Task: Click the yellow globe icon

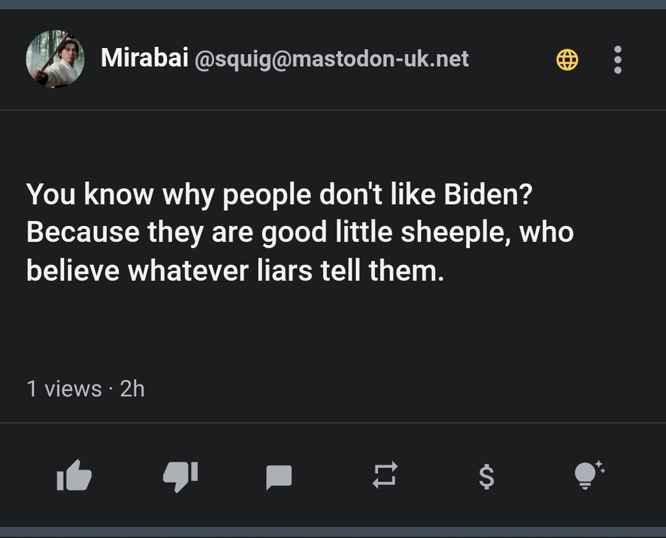Action: (x=567, y=60)
